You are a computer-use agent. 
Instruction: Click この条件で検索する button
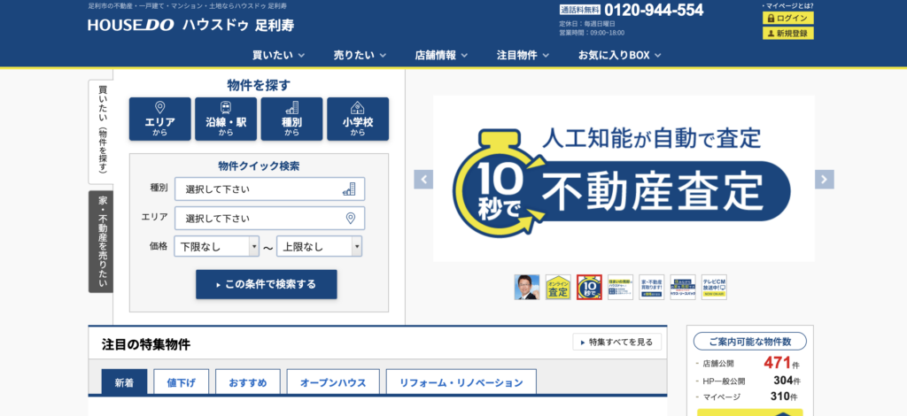pos(266,284)
